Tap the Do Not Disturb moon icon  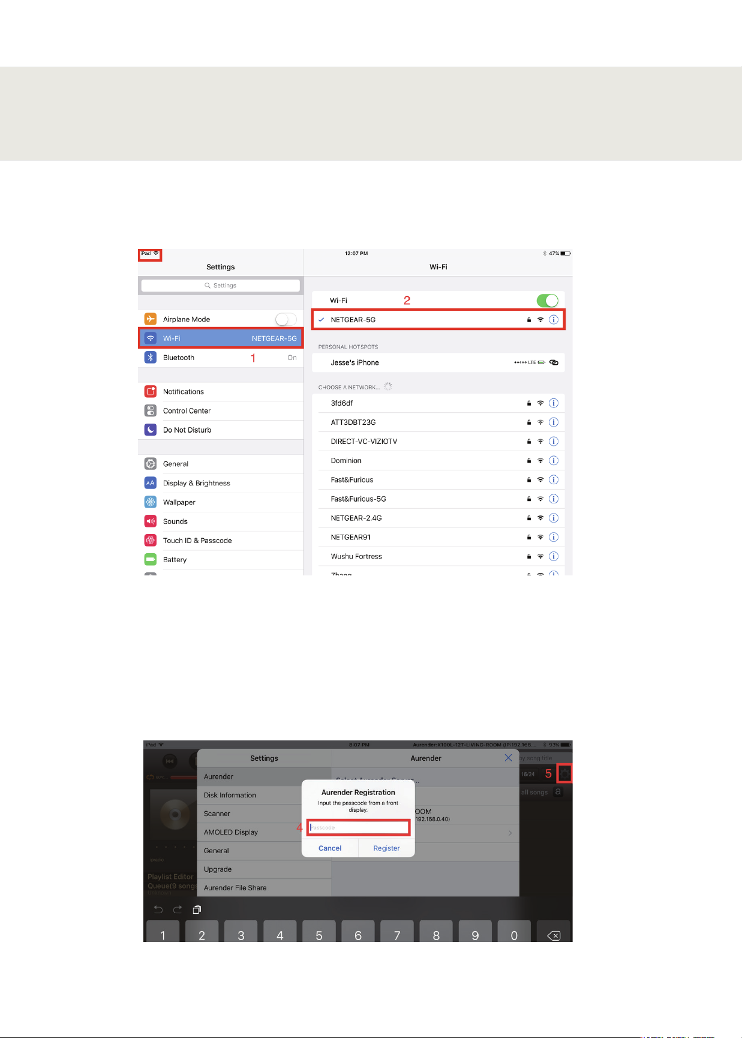click(151, 430)
